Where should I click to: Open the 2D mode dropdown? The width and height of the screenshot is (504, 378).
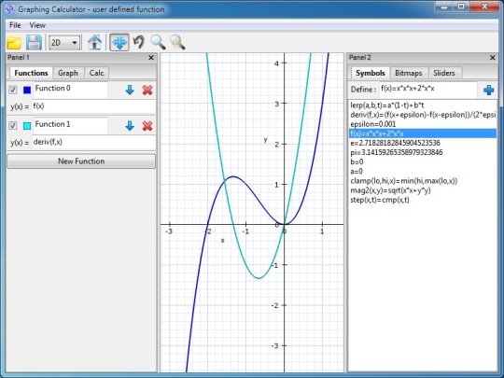pyautogui.click(x=64, y=42)
